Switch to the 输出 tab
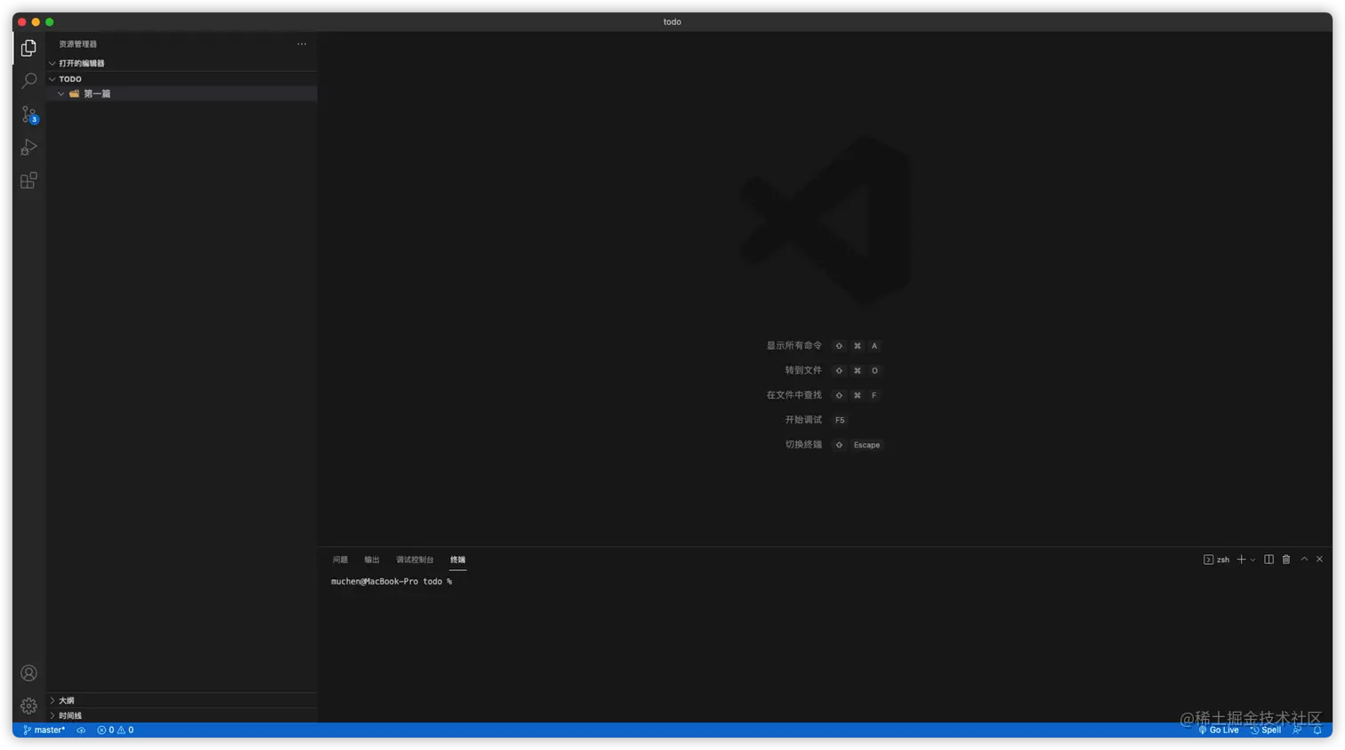The height and width of the screenshot is (750, 1345). click(x=372, y=560)
